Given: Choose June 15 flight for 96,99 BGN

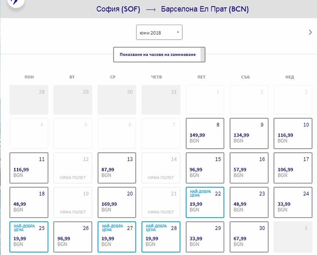Looking at the screenshot, I should pyautogui.click(x=205, y=168).
